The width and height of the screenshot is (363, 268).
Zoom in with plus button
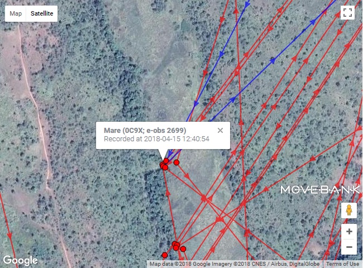349,232
